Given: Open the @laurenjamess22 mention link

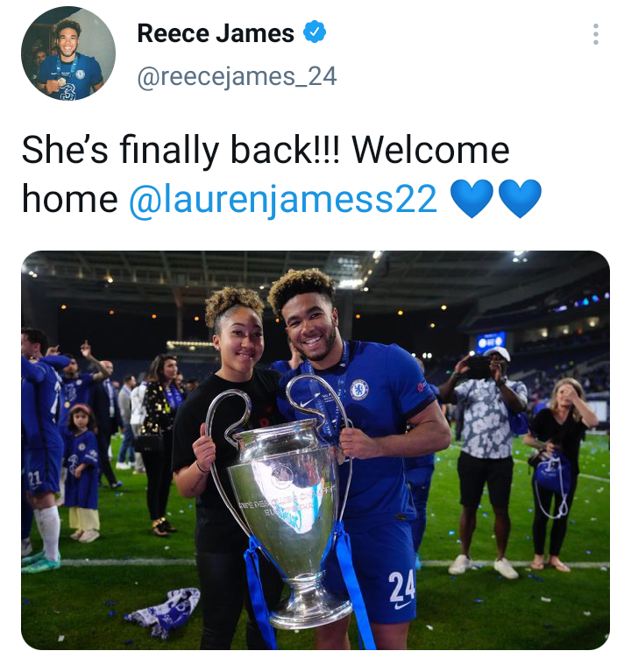Looking at the screenshot, I should 283,199.
